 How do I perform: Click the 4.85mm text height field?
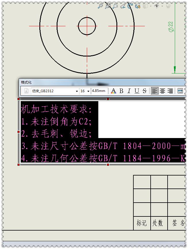pyautogui.click(x=99, y=91)
